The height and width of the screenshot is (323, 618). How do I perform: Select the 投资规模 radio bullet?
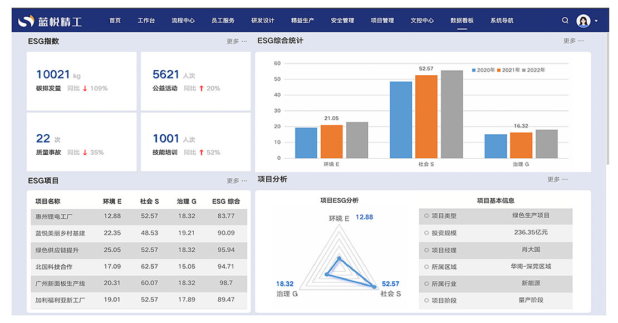tap(426, 233)
